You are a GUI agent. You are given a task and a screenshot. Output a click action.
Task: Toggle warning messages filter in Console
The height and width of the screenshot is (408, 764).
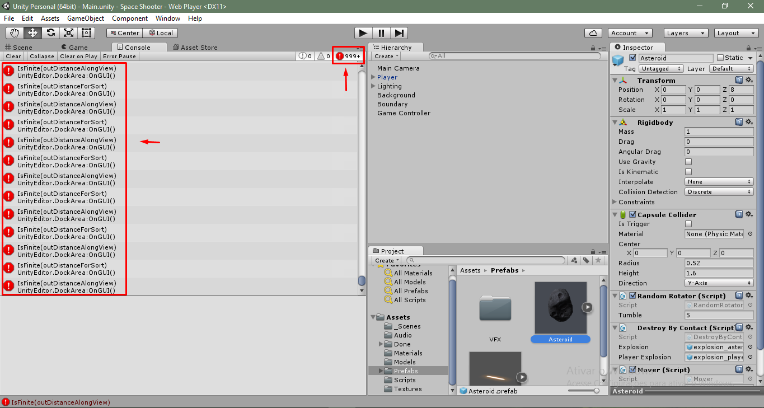(324, 56)
